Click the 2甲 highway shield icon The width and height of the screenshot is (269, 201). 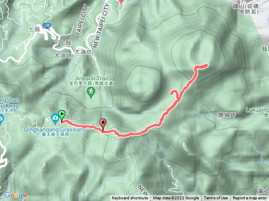tap(47, 26)
